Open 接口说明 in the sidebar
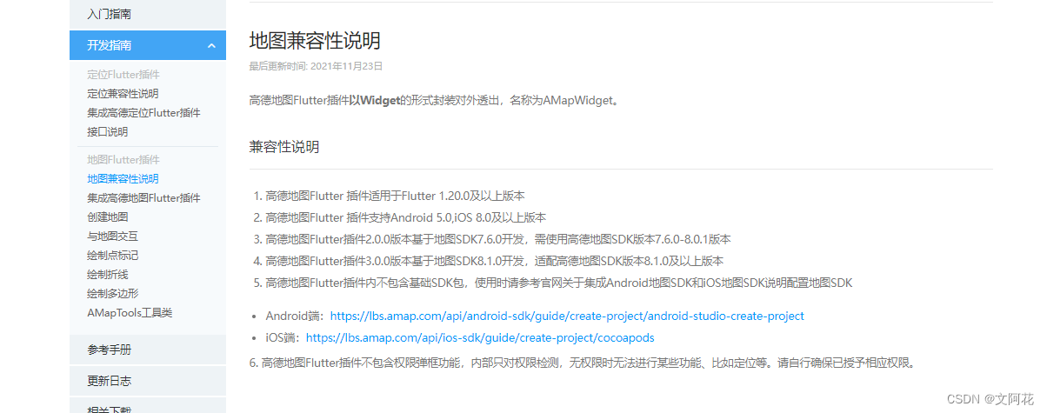 pos(107,131)
